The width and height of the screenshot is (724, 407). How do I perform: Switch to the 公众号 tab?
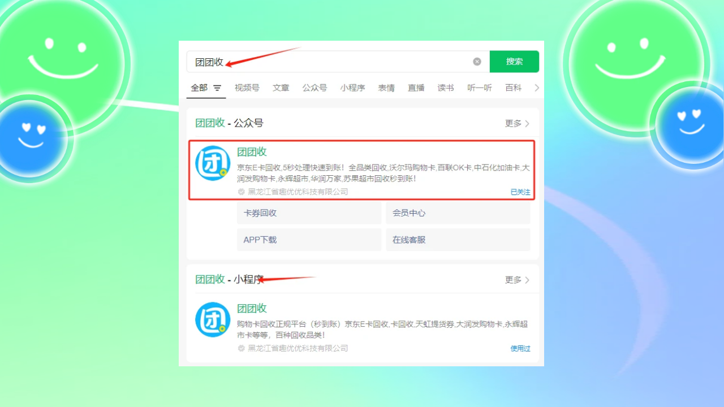(314, 88)
